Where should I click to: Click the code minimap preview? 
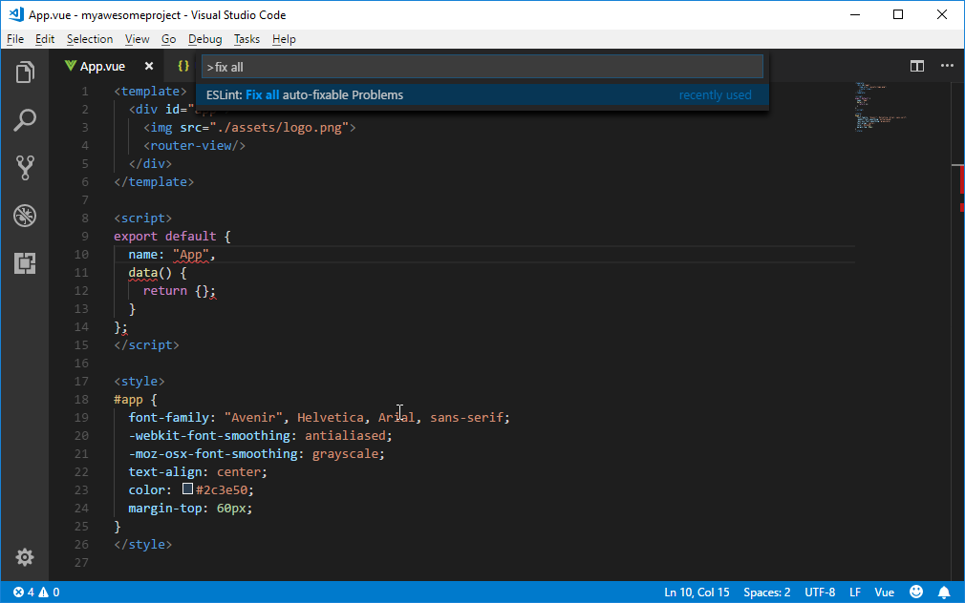(x=880, y=106)
